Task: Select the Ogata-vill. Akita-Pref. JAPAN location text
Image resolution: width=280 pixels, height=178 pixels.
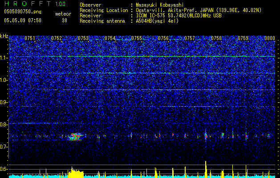Action: point(199,10)
